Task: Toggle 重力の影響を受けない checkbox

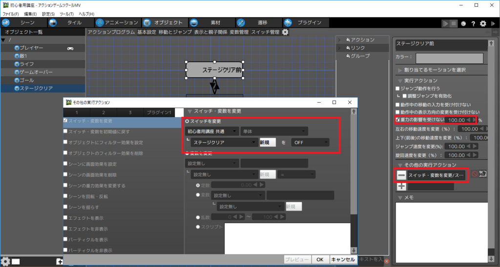Action: 397,120
